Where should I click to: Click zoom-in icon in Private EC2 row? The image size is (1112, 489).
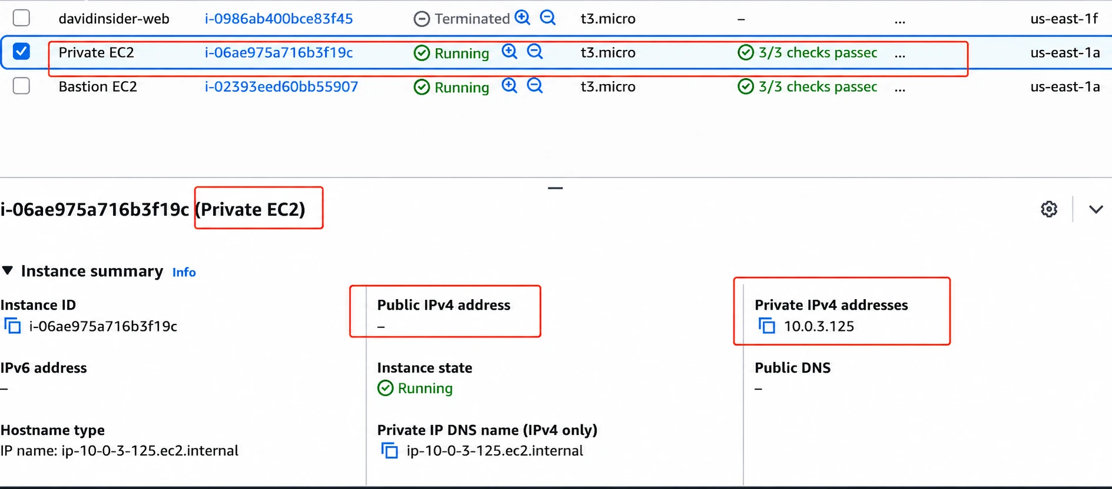pyautogui.click(x=509, y=52)
